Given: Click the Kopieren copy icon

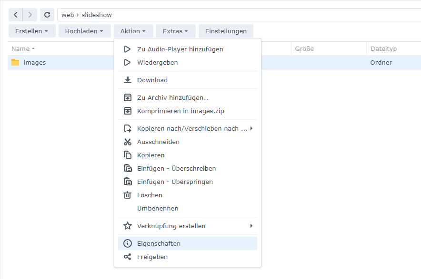Looking at the screenshot, I should point(127,155).
